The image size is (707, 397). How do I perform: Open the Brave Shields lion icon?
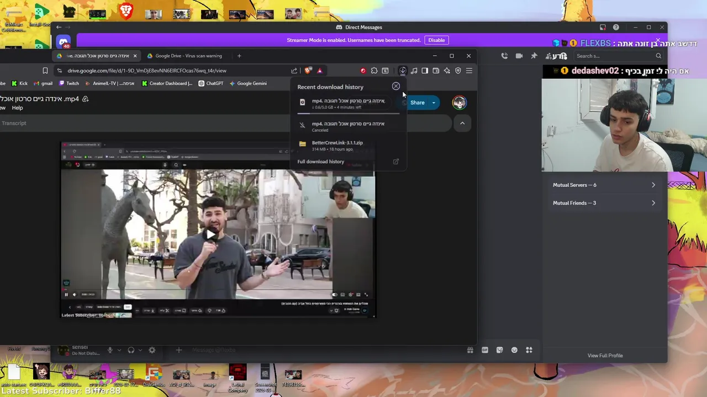pyautogui.click(x=308, y=71)
